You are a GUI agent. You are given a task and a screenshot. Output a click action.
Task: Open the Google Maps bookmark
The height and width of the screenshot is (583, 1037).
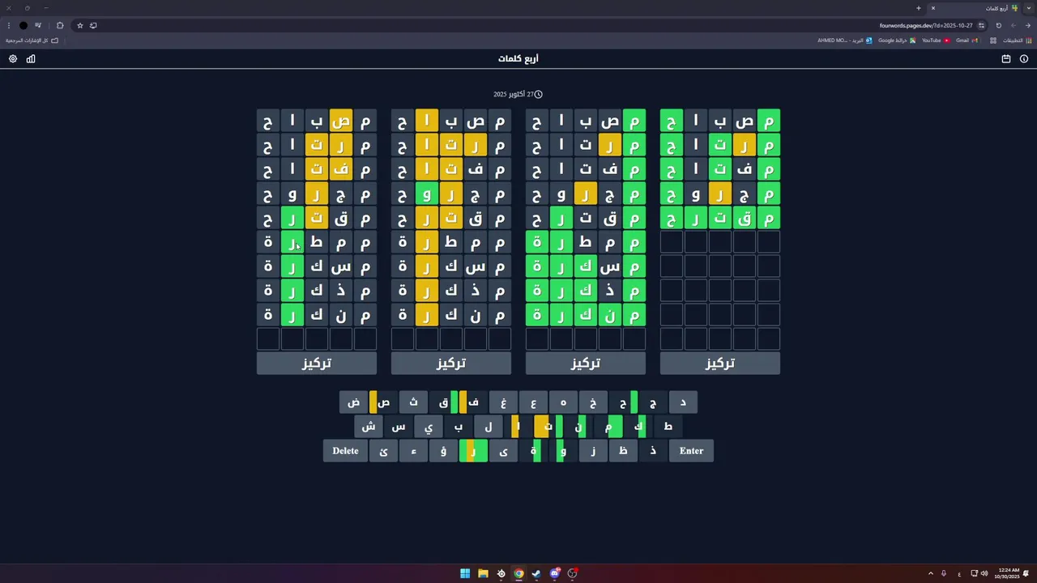coord(897,40)
